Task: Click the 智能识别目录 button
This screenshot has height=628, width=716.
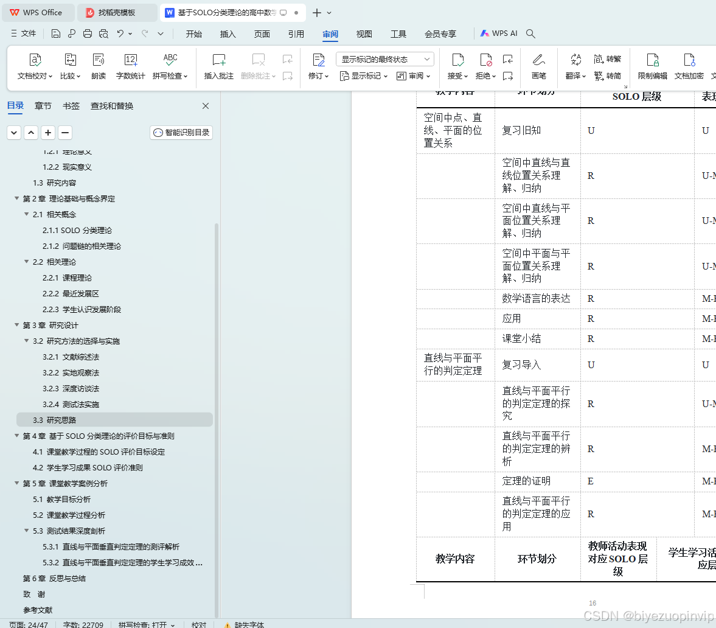Action: click(x=181, y=133)
